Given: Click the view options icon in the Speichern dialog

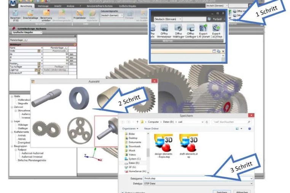Looking at the screenshot, I should [237, 128].
